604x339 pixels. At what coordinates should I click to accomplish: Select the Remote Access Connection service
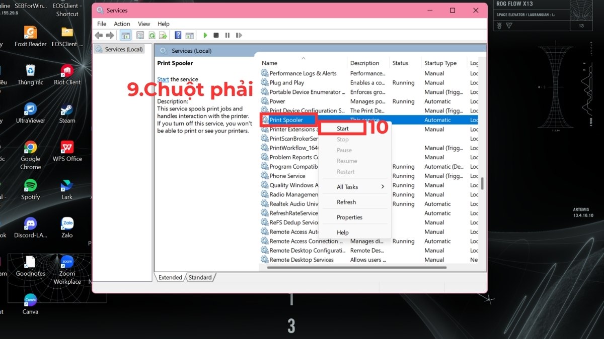click(303, 241)
